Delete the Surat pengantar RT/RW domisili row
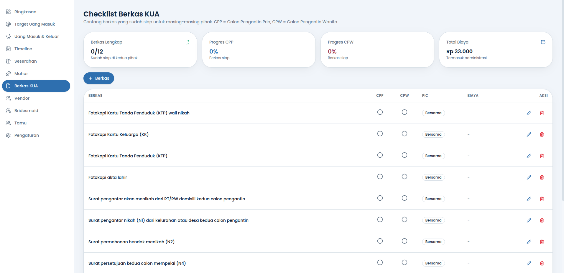Image resolution: width=564 pixels, height=273 pixels. [x=542, y=199]
